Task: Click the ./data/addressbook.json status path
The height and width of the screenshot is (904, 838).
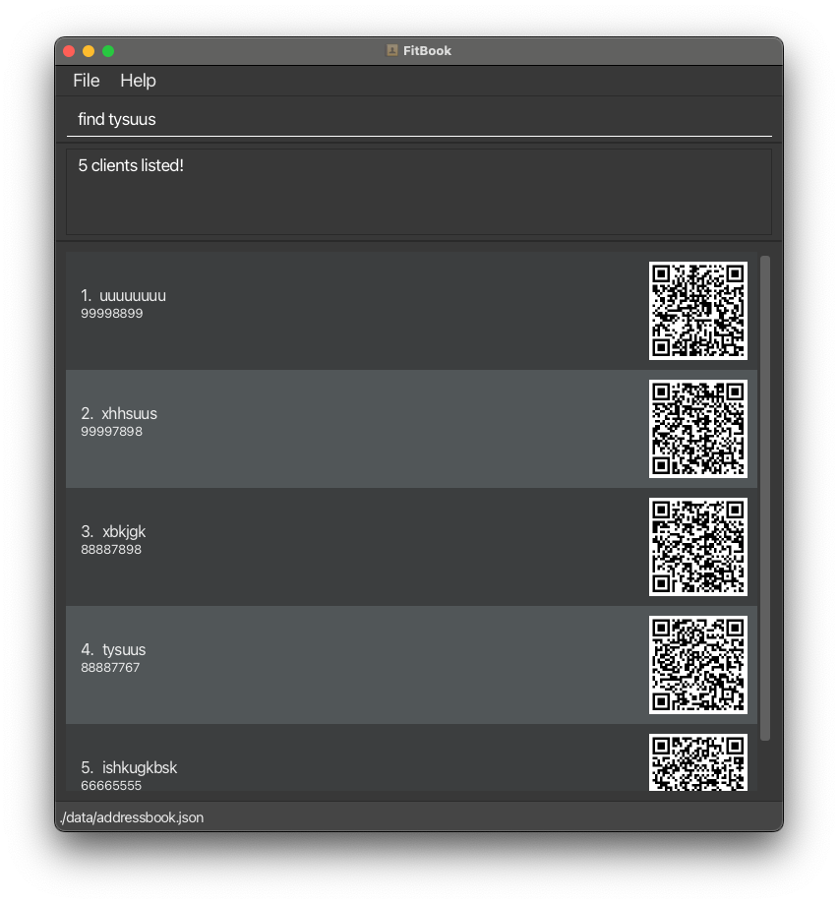Action: pos(132,817)
